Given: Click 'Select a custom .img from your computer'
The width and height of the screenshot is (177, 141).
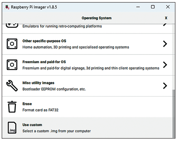Looking at the screenshot, I should 57,131.
